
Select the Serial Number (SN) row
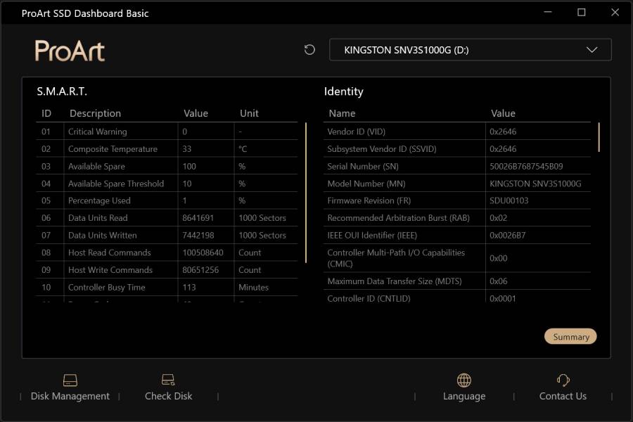tap(457, 166)
